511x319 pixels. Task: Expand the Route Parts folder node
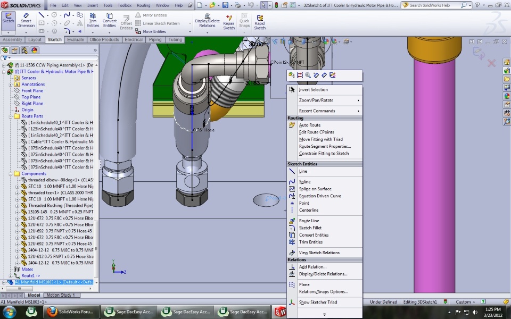pyautogui.click(x=11, y=116)
